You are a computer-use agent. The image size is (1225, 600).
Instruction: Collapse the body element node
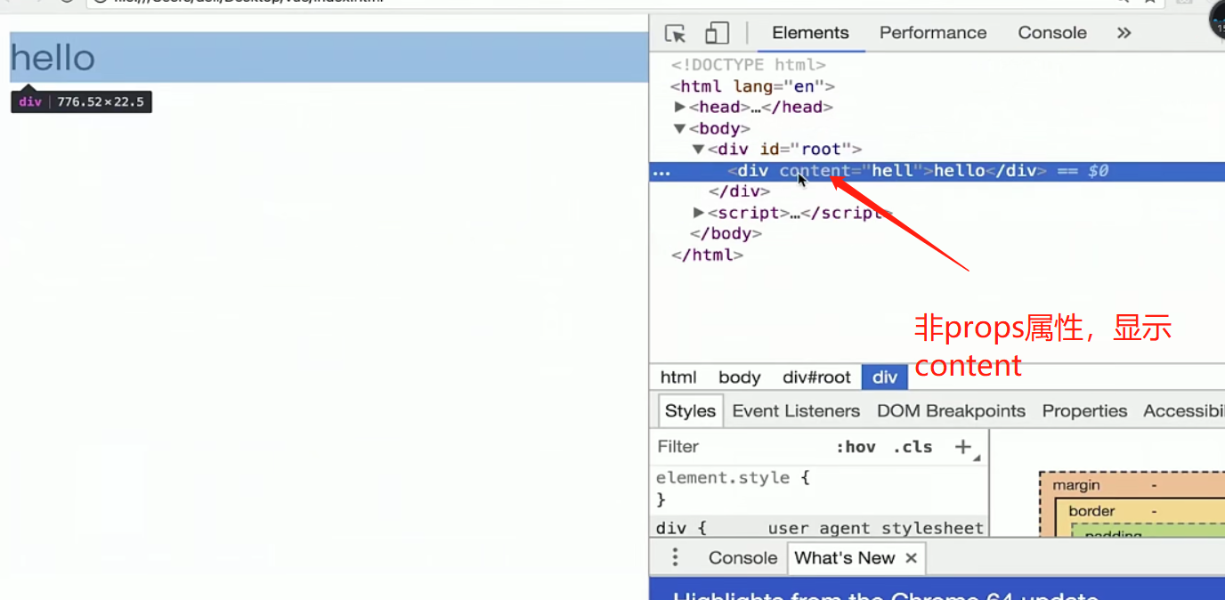[679, 128]
